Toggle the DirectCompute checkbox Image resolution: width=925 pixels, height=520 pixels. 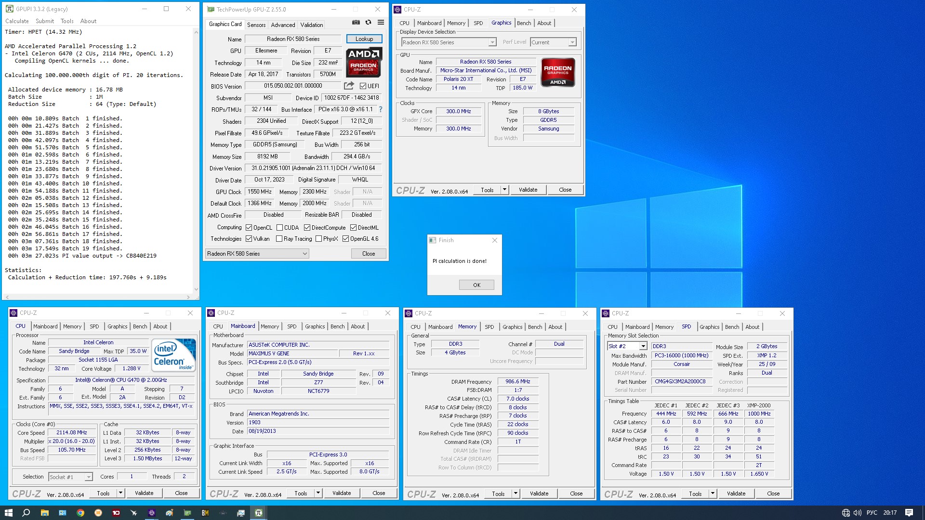click(307, 228)
